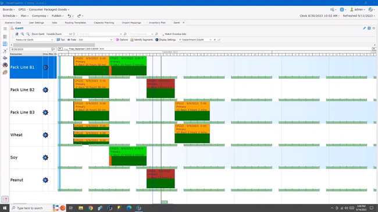Click the horizontal scrollbar above the Gantt

coord(54,45)
